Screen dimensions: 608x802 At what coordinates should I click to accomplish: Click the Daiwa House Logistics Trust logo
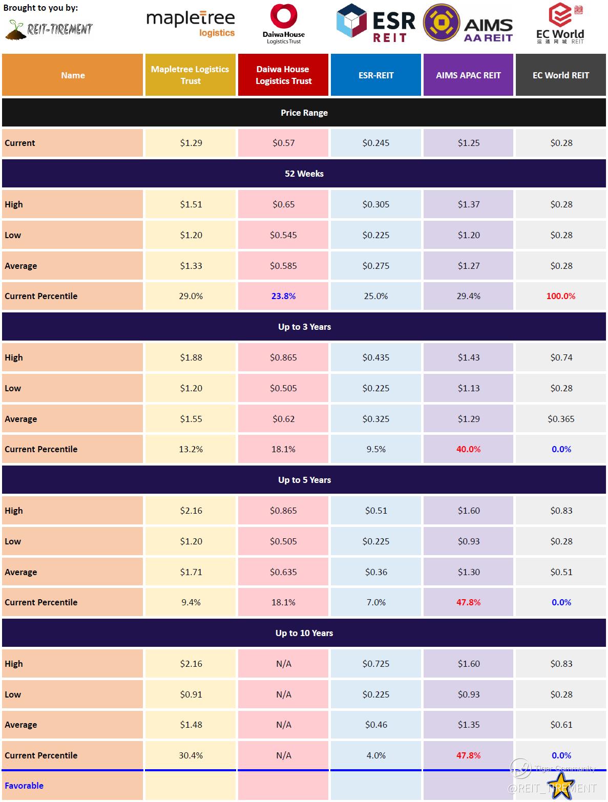(283, 24)
